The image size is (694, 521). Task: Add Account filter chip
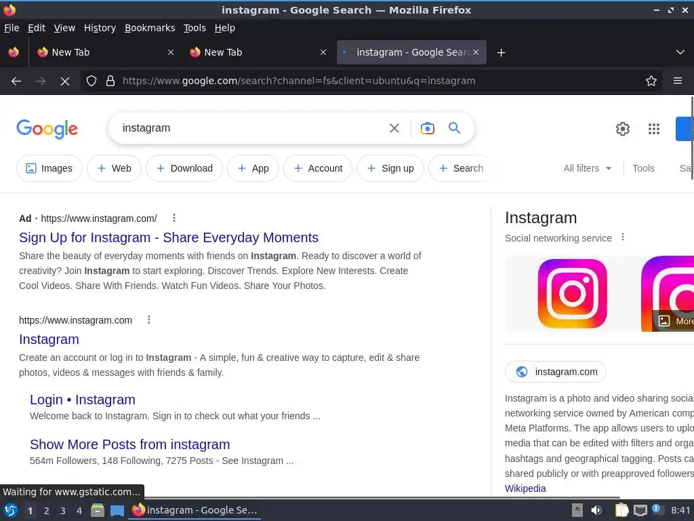[318, 168]
